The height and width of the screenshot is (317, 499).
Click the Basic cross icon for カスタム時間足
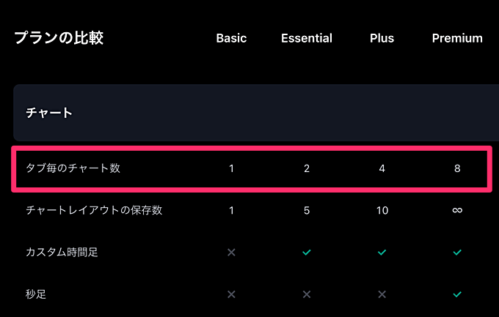pyautogui.click(x=231, y=253)
